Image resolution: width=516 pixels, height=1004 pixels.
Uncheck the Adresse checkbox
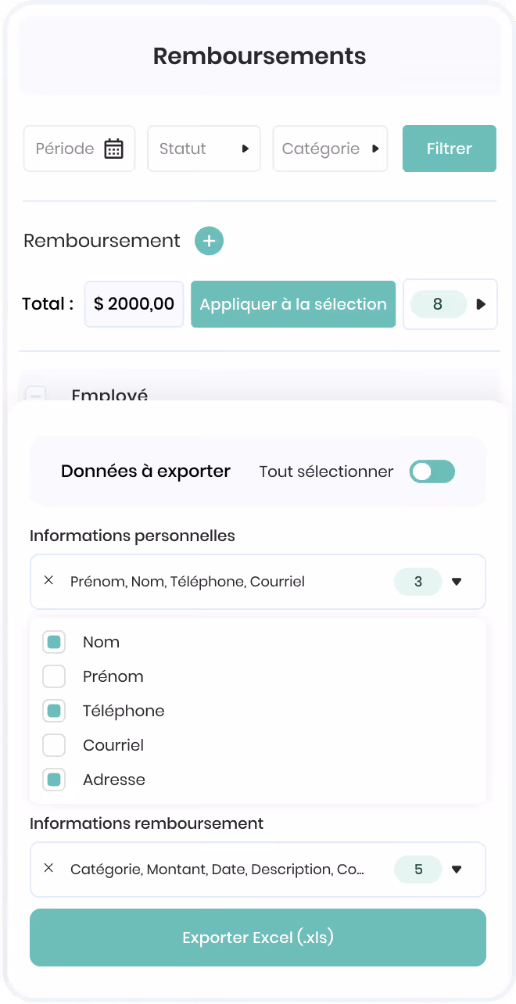(x=54, y=780)
